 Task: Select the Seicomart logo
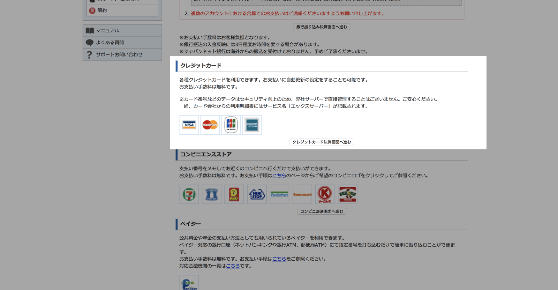302,194
